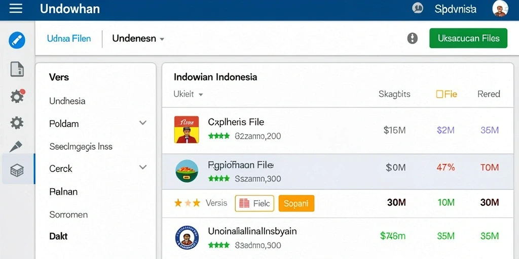Switch to the Udnaa Filen tab

coord(69,38)
